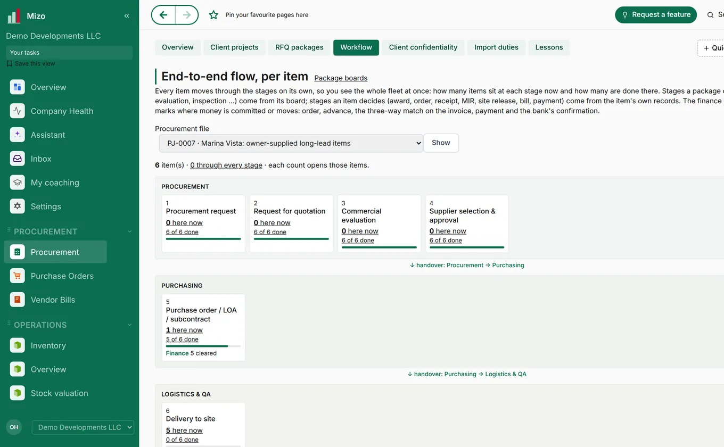The width and height of the screenshot is (724, 447).
Task: Go back with the left arrow button
Action: [x=163, y=15]
